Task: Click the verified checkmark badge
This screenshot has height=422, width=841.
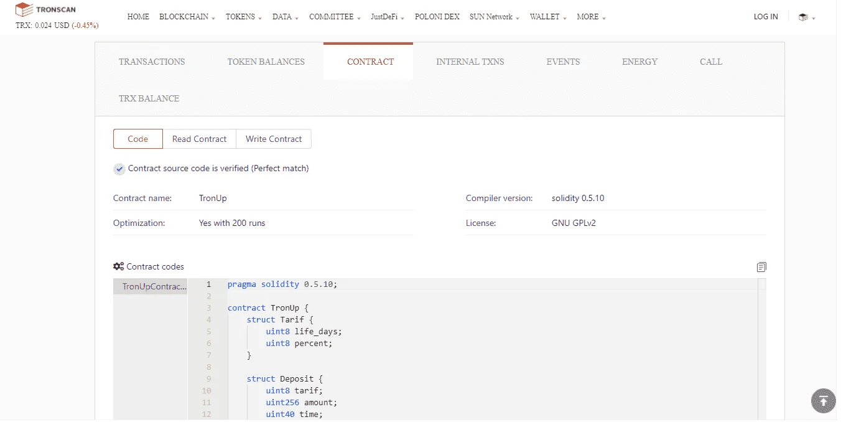Action: click(119, 169)
